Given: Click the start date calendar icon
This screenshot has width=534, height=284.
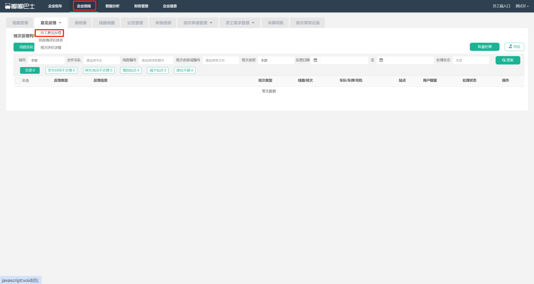Looking at the screenshot, I should click(x=315, y=60).
